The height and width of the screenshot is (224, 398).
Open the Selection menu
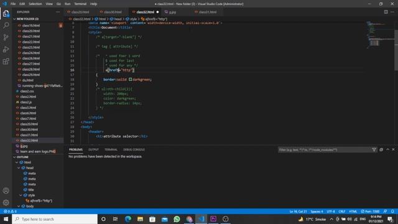[x=35, y=4]
